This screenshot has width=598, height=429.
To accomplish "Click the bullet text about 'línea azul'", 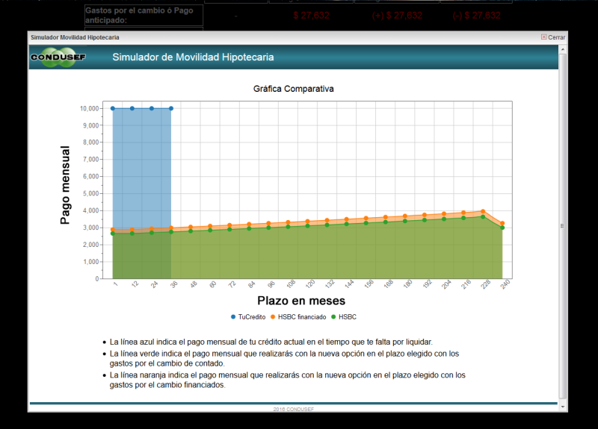I will pyautogui.click(x=271, y=342).
